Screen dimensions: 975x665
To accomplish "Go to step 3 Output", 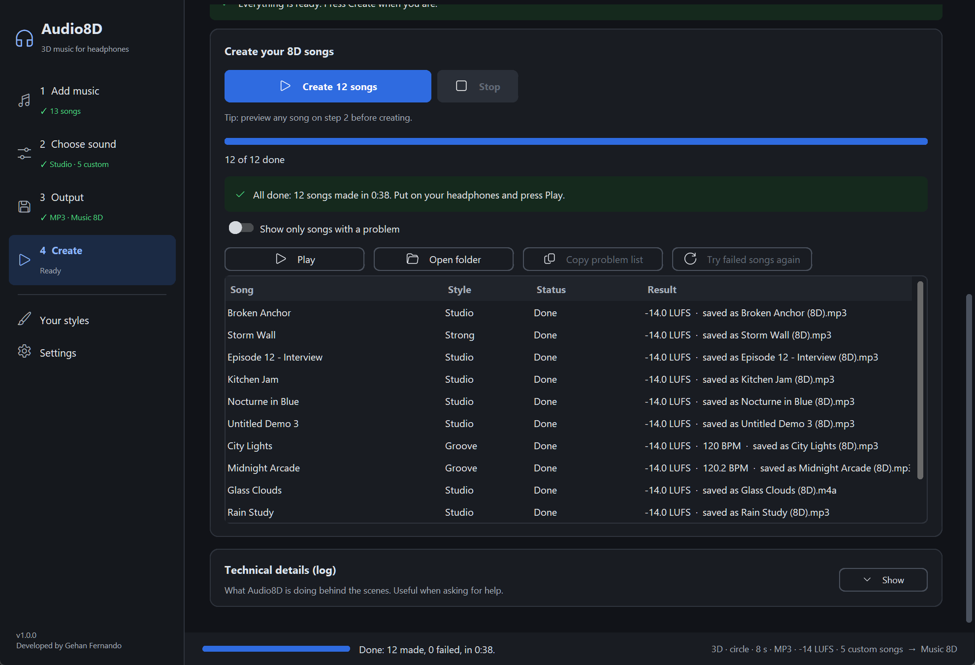I will coord(92,206).
